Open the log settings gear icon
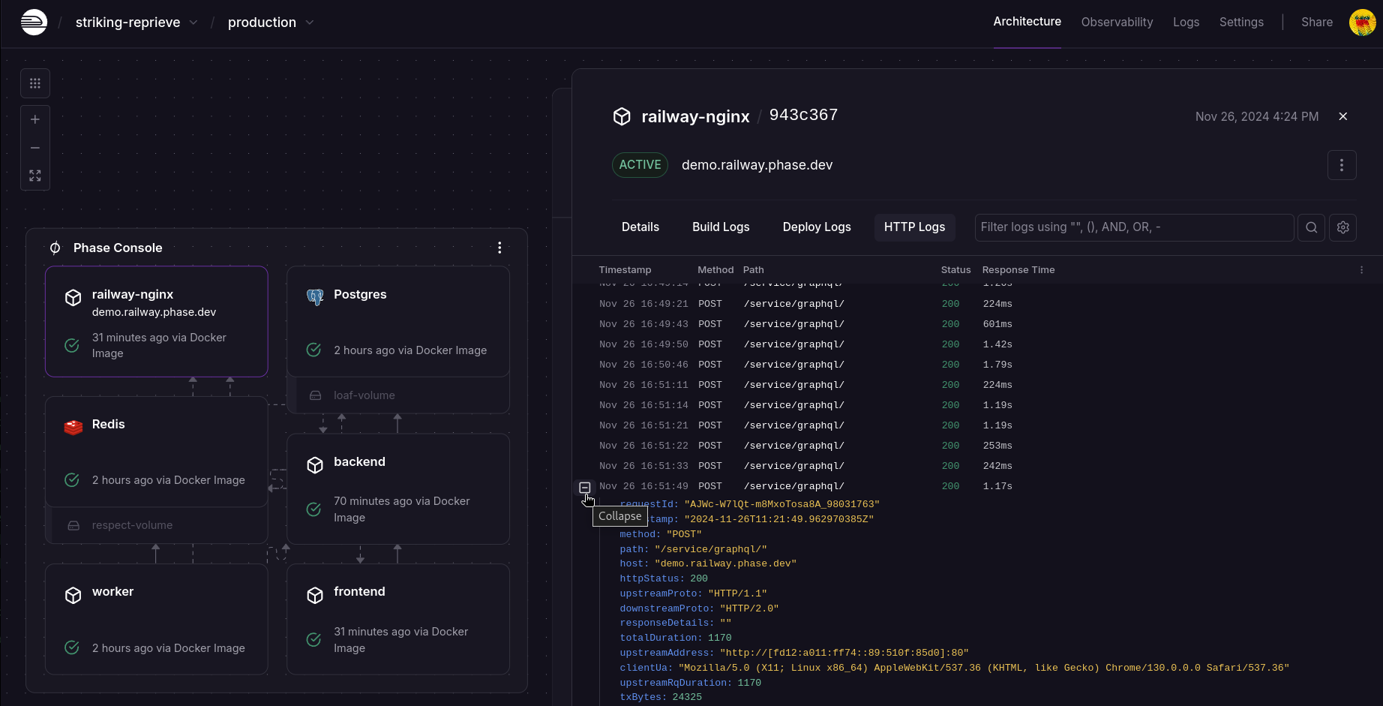 1343,227
